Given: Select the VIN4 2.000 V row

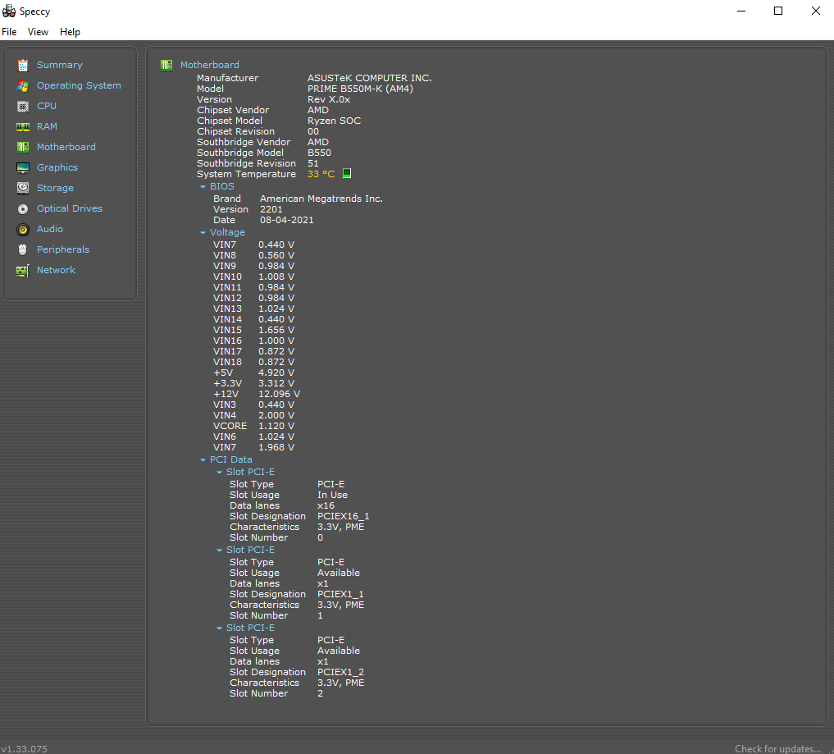Looking at the screenshot, I should (x=253, y=416).
